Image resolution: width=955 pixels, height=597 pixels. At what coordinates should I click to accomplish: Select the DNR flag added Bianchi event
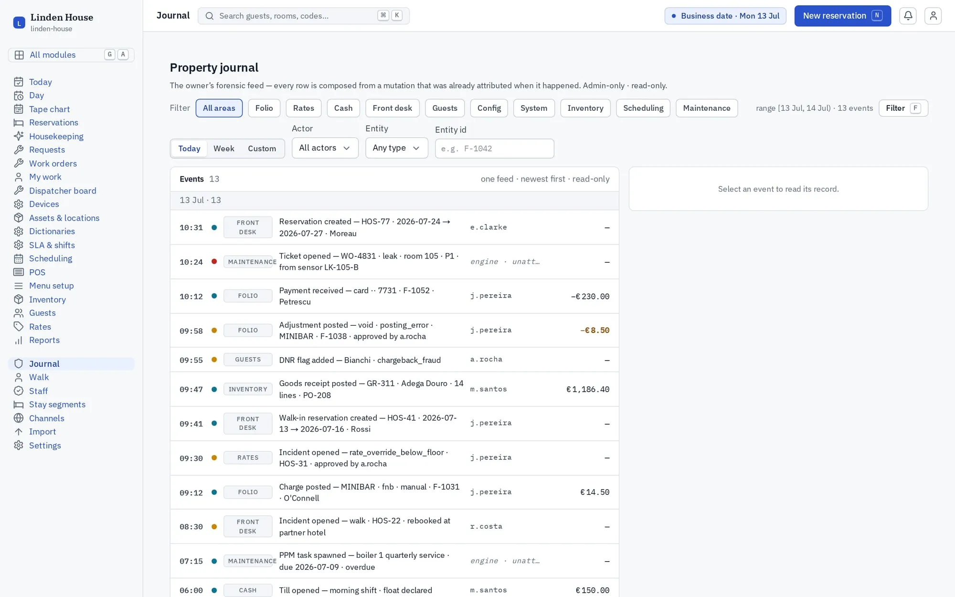click(394, 360)
